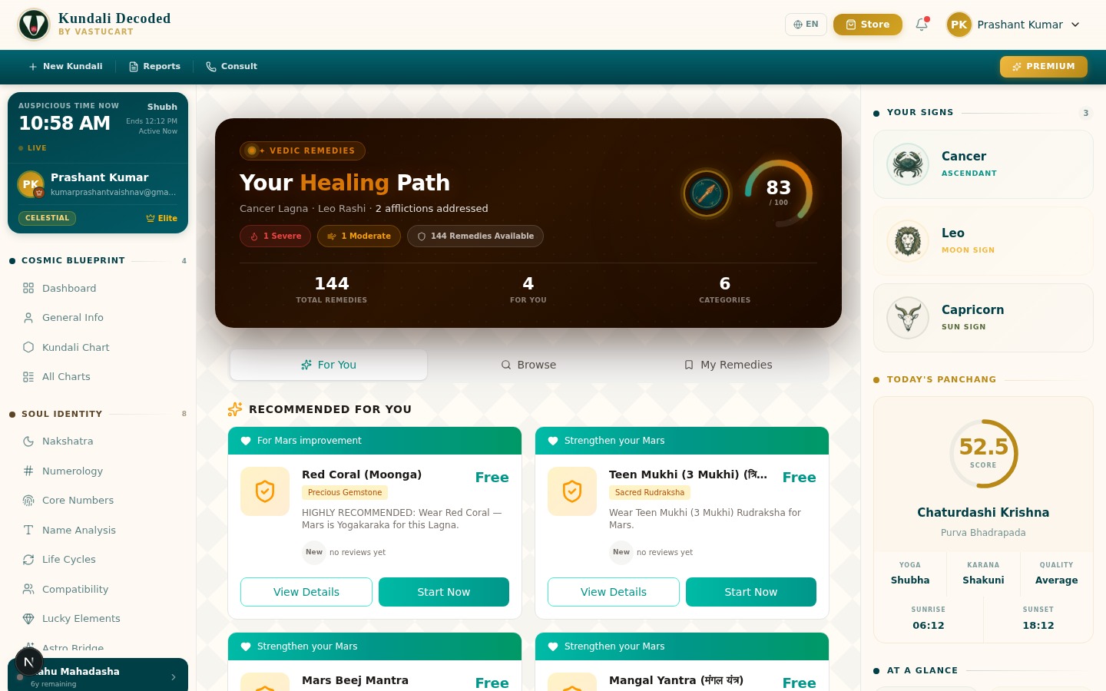Open the Prashant Kumar account dropdown
The image size is (1106, 691).
(x=1014, y=25)
